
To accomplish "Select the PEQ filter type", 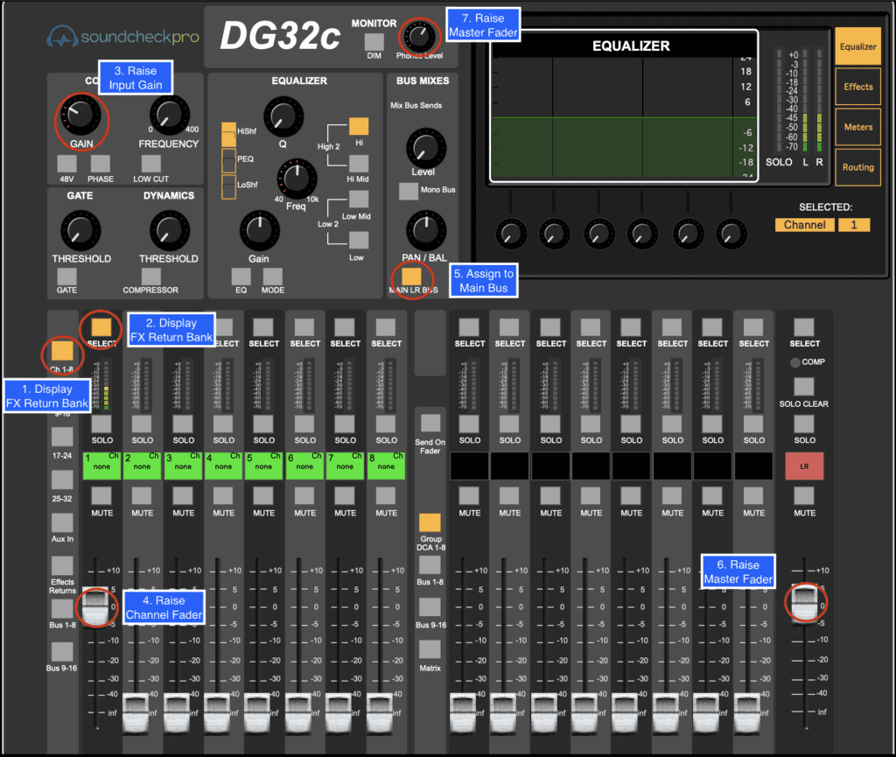I will pyautogui.click(x=228, y=160).
